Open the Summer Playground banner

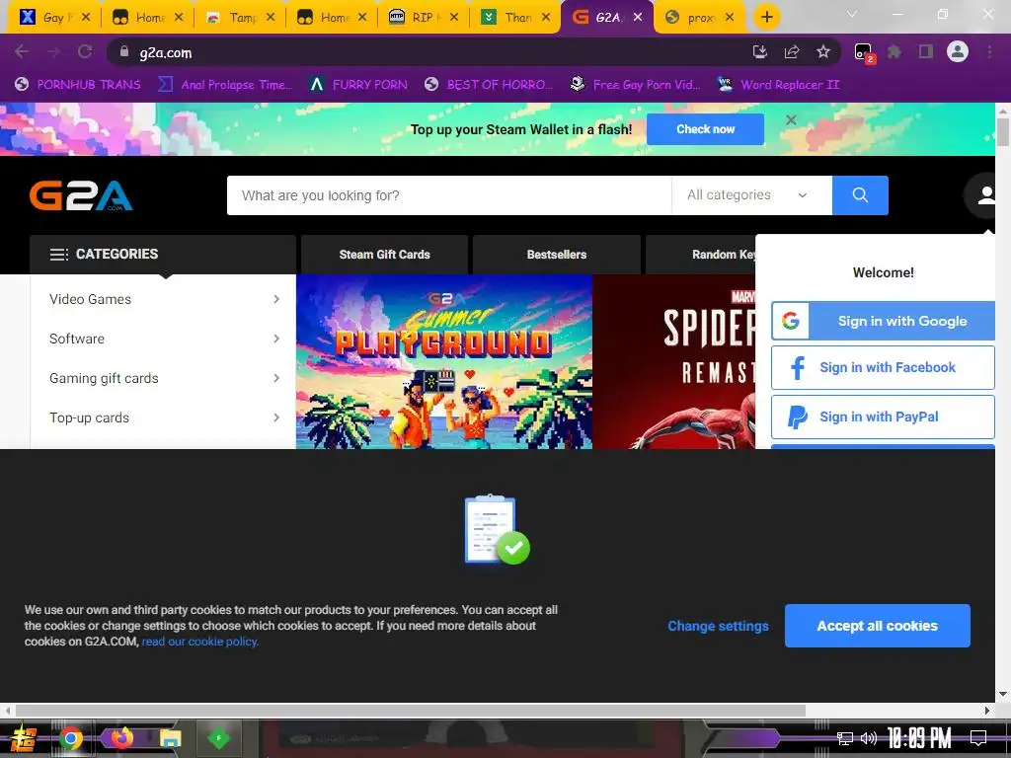click(444, 361)
